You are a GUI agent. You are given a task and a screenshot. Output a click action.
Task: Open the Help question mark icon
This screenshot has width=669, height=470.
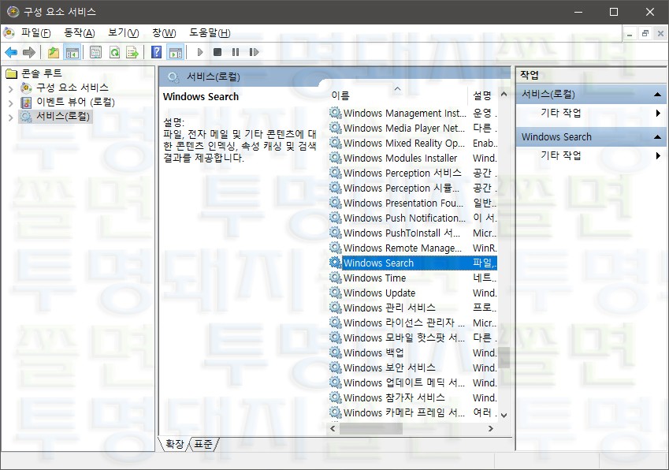157,52
